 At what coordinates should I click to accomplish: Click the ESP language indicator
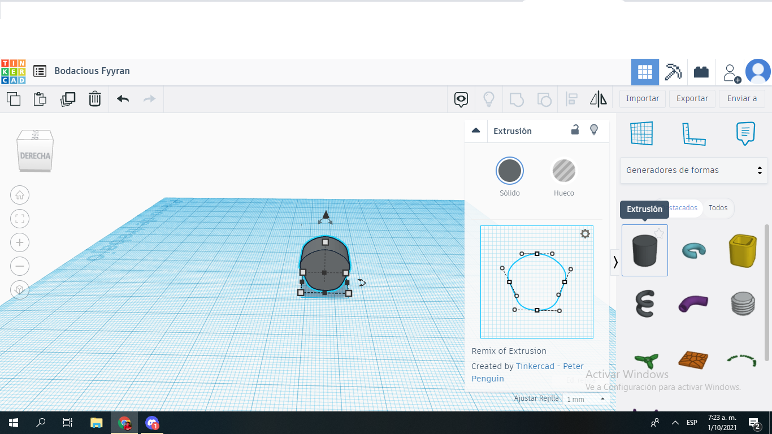(692, 423)
